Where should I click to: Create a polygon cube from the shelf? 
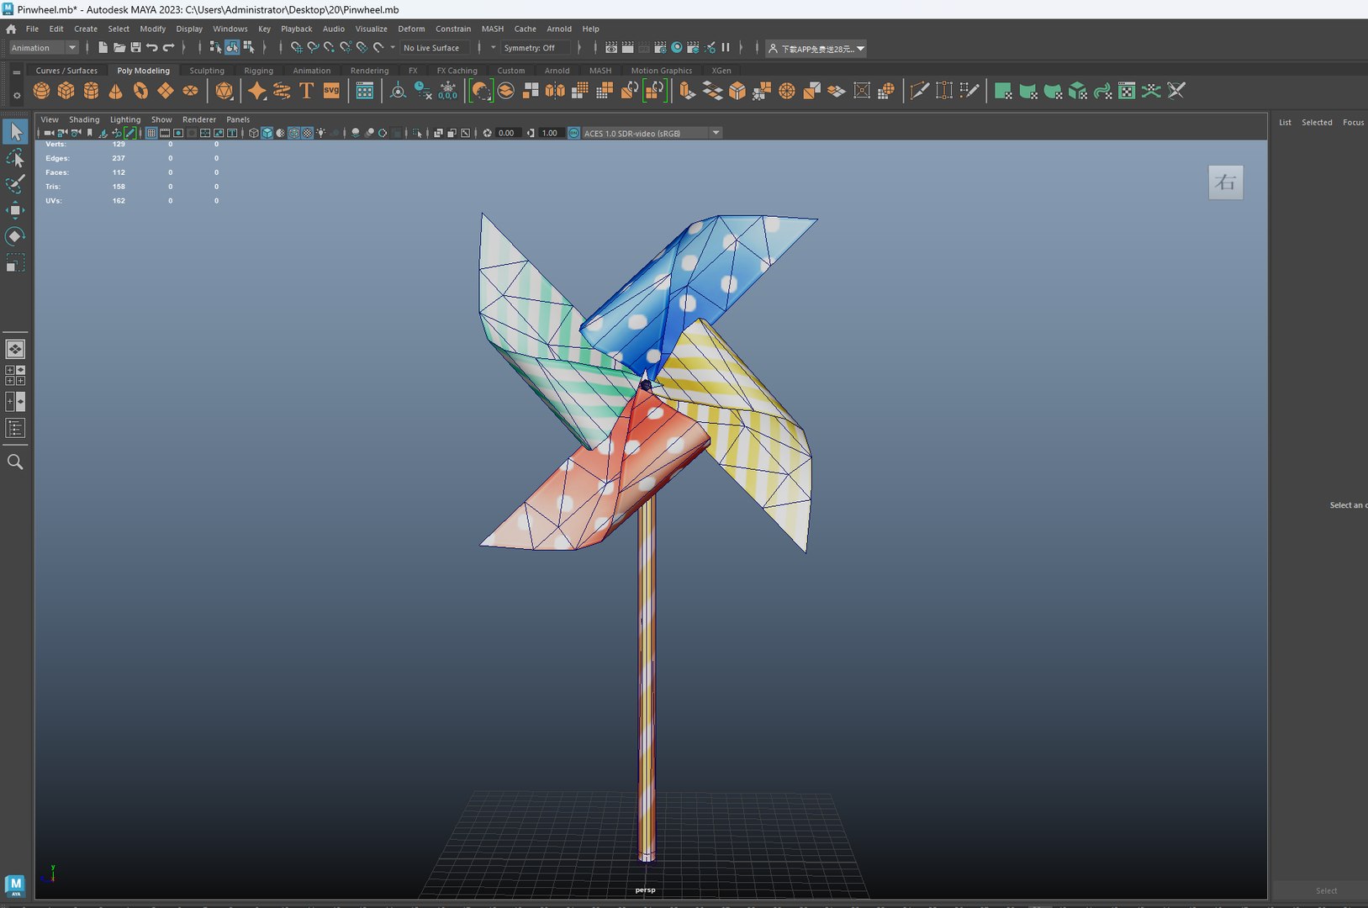66,91
